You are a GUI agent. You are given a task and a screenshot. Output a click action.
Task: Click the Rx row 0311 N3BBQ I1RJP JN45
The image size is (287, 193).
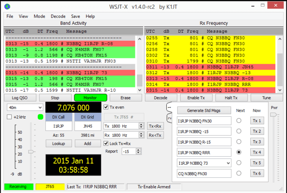(210, 67)
